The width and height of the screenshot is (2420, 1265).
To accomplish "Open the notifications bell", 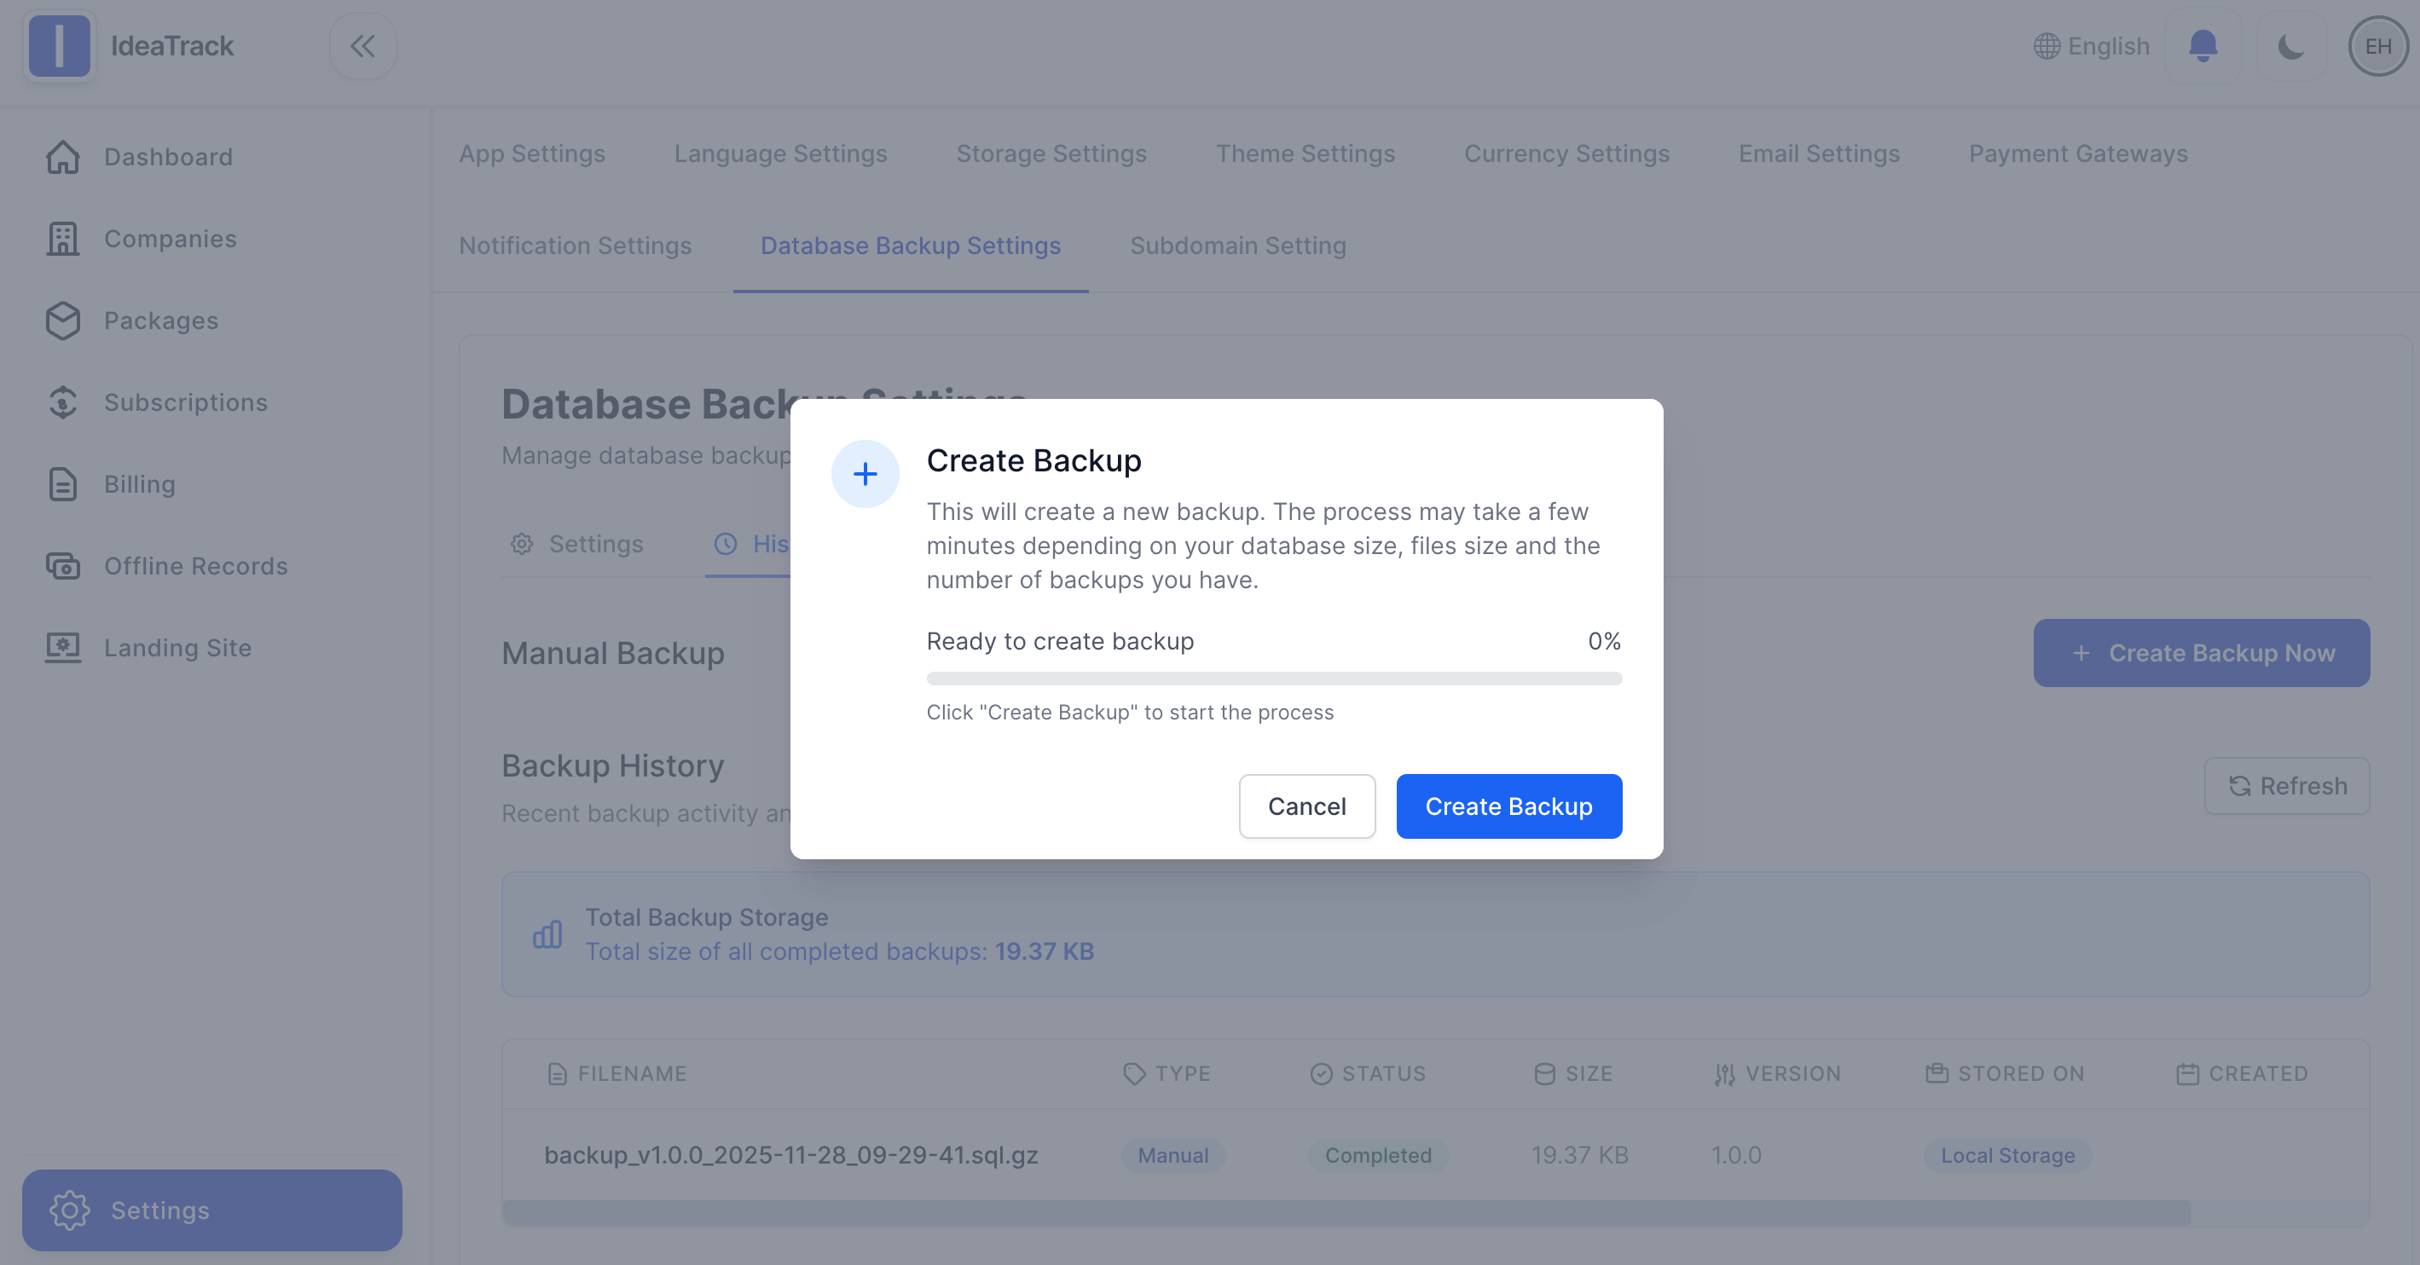I will 2202,46.
